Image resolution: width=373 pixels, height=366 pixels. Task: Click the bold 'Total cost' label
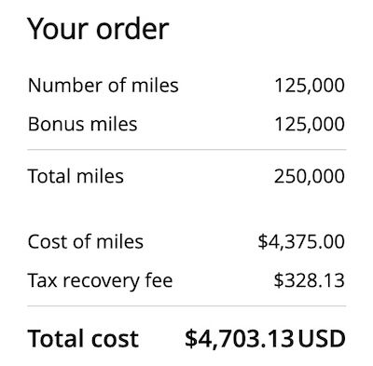pos(83,338)
